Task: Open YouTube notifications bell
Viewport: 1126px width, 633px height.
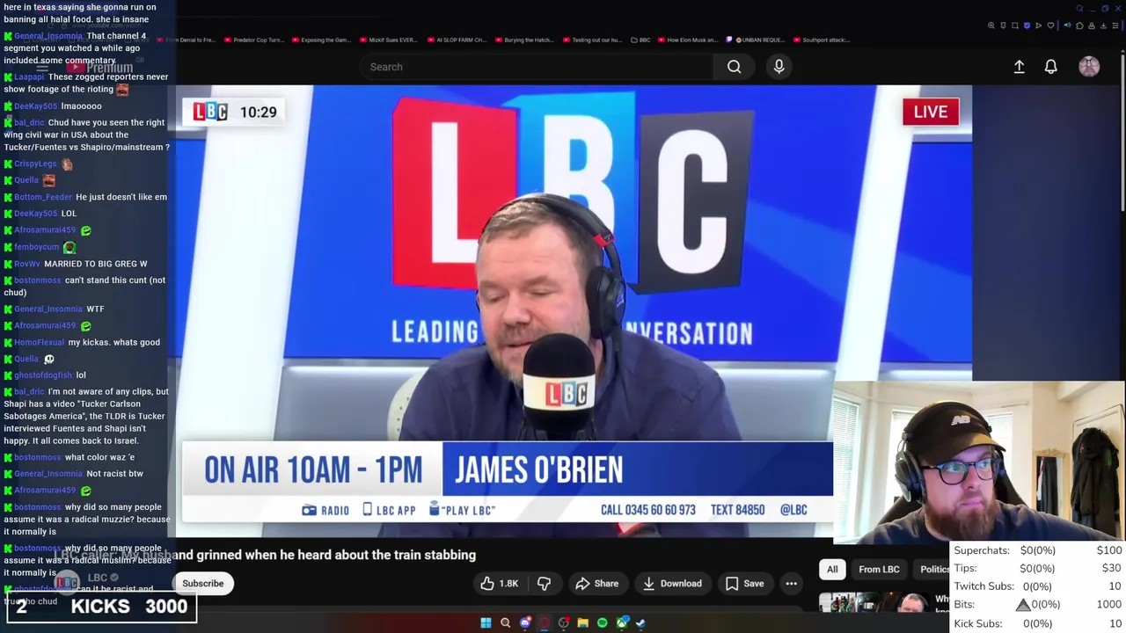Action: [1050, 67]
